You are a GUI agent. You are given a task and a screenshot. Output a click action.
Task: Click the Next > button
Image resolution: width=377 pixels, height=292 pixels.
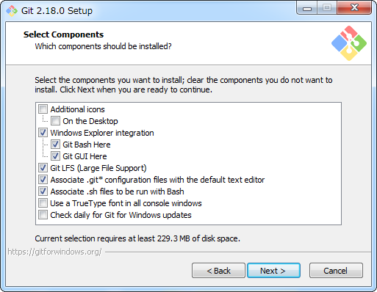(273, 271)
